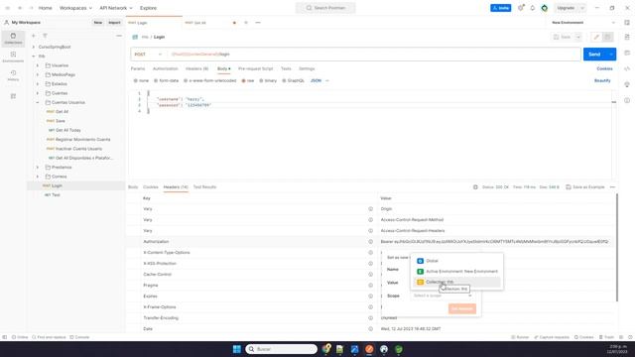Choose Global scope in dropdown list

click(x=456, y=261)
